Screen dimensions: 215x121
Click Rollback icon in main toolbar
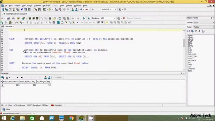click(x=76, y=9)
